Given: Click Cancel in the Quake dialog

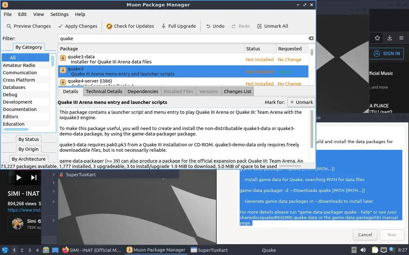Looking at the screenshot, I should point(365,235).
